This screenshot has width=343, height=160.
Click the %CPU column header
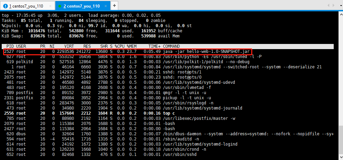(120, 46)
